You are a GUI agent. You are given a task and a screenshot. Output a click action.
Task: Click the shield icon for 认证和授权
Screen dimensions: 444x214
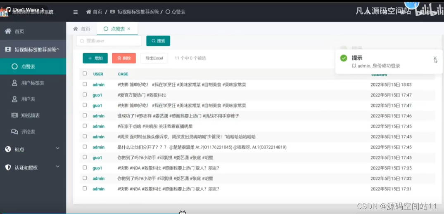pyautogui.click(x=8, y=167)
